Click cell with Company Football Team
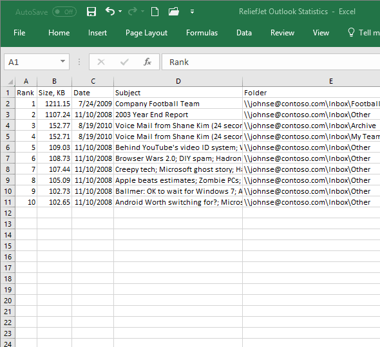This screenshot has width=380, height=347. [x=178, y=104]
